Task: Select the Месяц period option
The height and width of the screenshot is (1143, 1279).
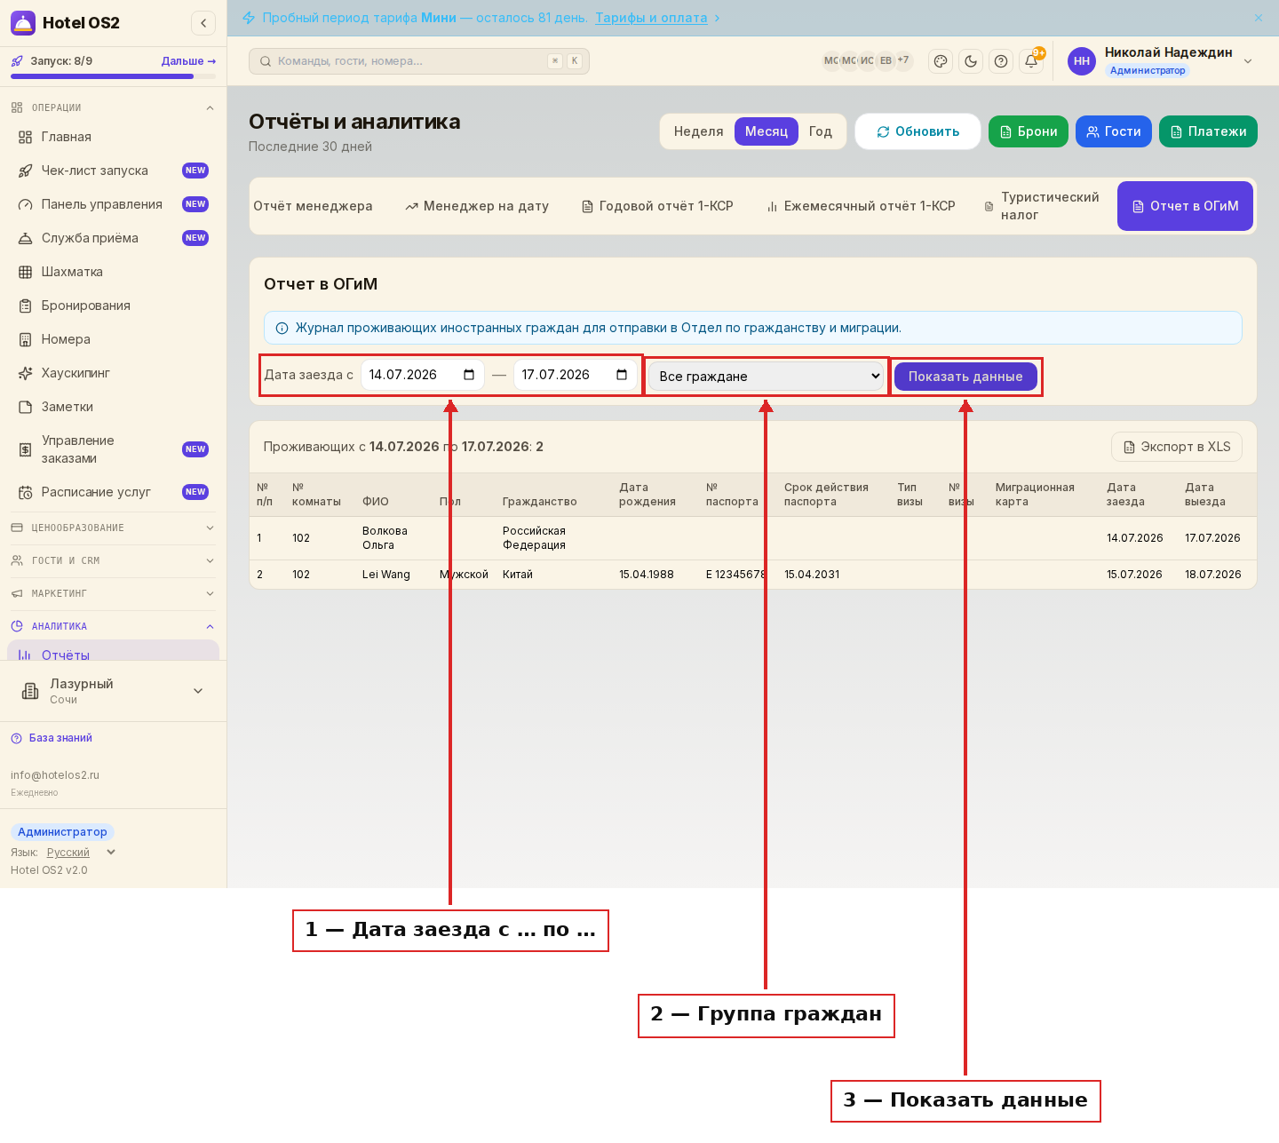Action: [767, 131]
